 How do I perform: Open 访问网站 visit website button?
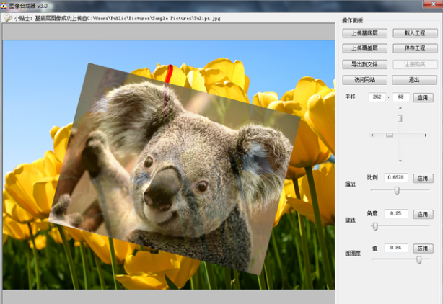[x=365, y=80]
